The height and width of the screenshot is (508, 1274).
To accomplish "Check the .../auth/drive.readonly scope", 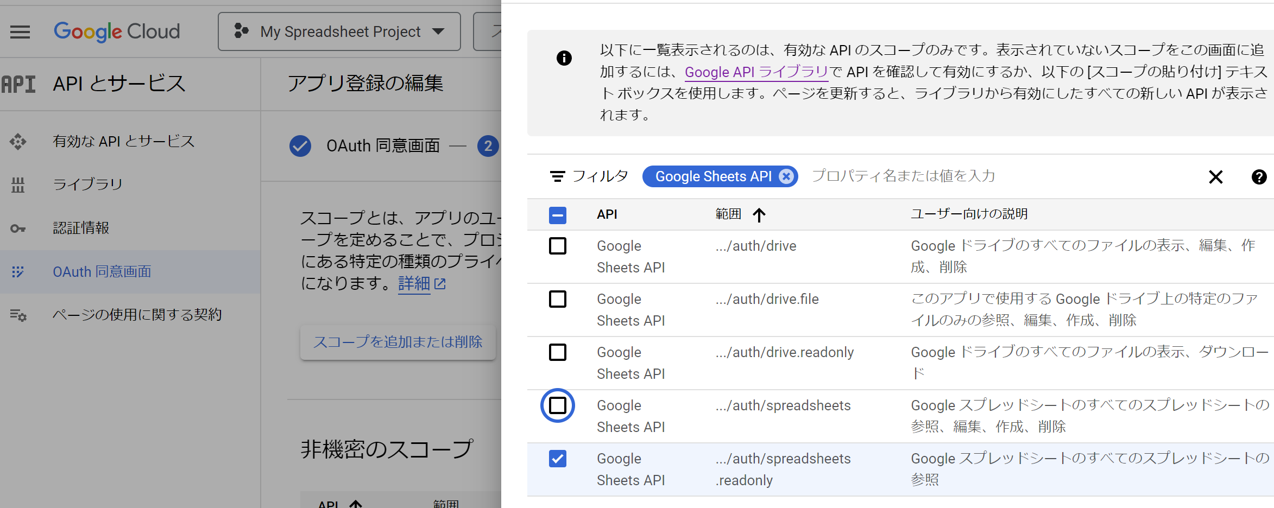I will pyautogui.click(x=558, y=352).
